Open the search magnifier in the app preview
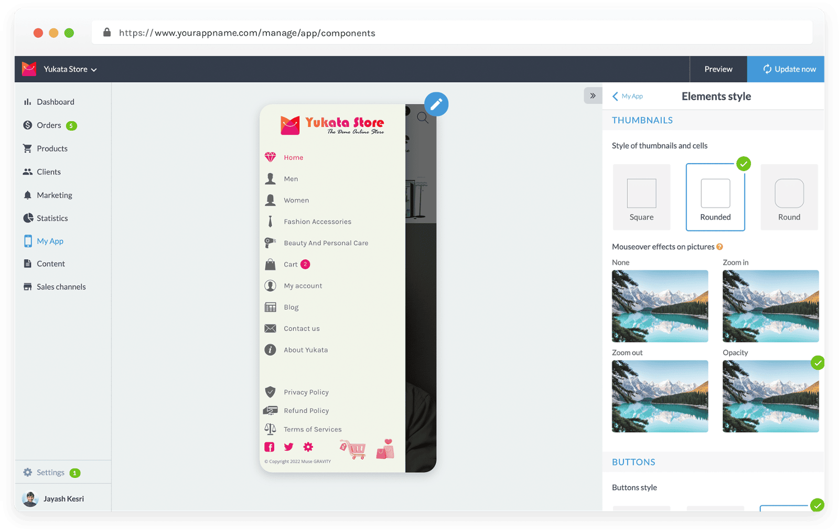This screenshot has height=532, width=839. pyautogui.click(x=423, y=118)
